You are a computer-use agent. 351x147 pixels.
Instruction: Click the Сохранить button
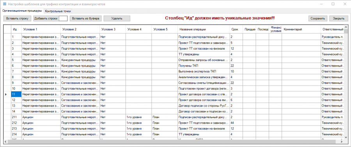coord(317,19)
